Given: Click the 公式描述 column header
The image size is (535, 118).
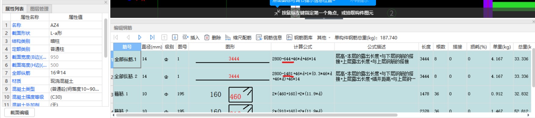Looking at the screenshot, I should click(377, 47).
